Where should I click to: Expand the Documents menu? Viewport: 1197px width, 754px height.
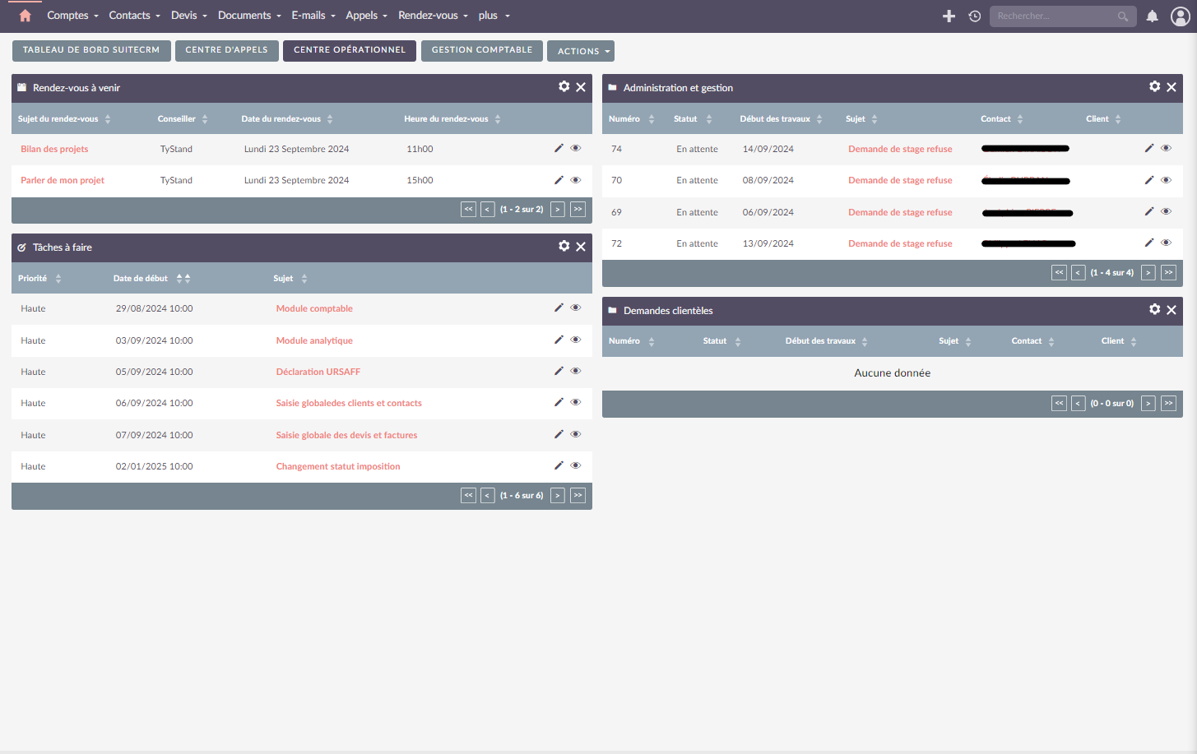click(x=249, y=16)
